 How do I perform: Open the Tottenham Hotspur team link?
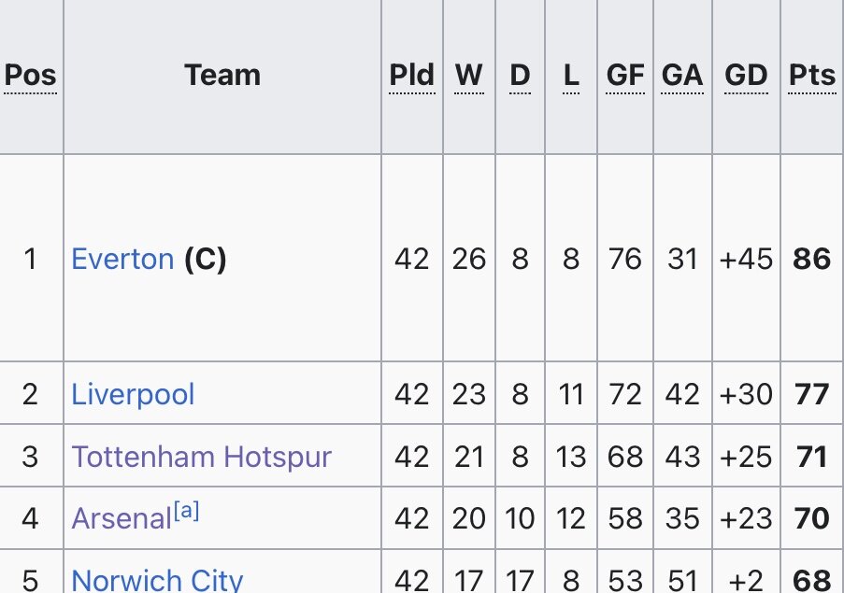point(201,457)
